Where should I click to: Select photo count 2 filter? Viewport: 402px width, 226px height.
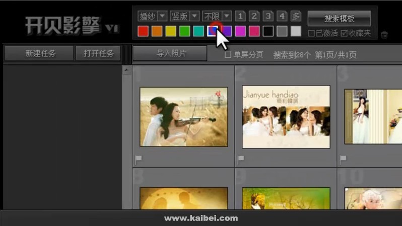tap(254, 16)
